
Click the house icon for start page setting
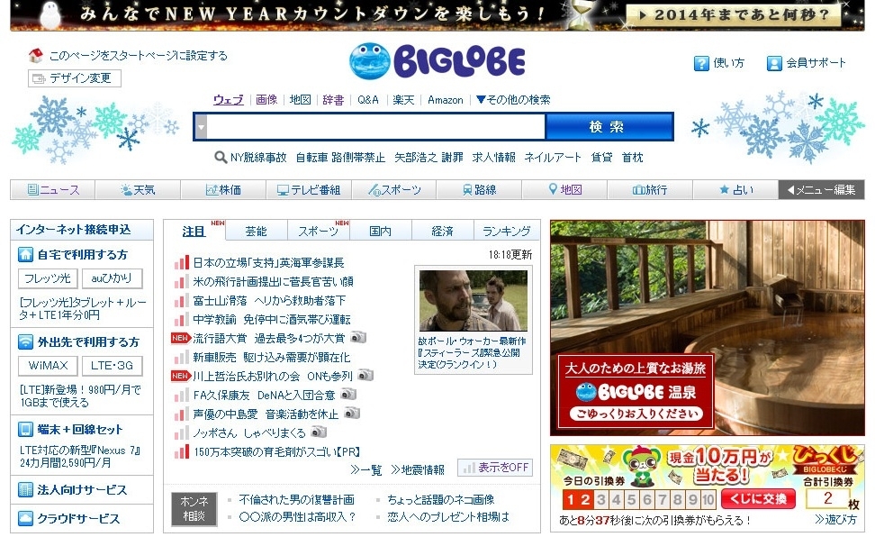[36, 55]
